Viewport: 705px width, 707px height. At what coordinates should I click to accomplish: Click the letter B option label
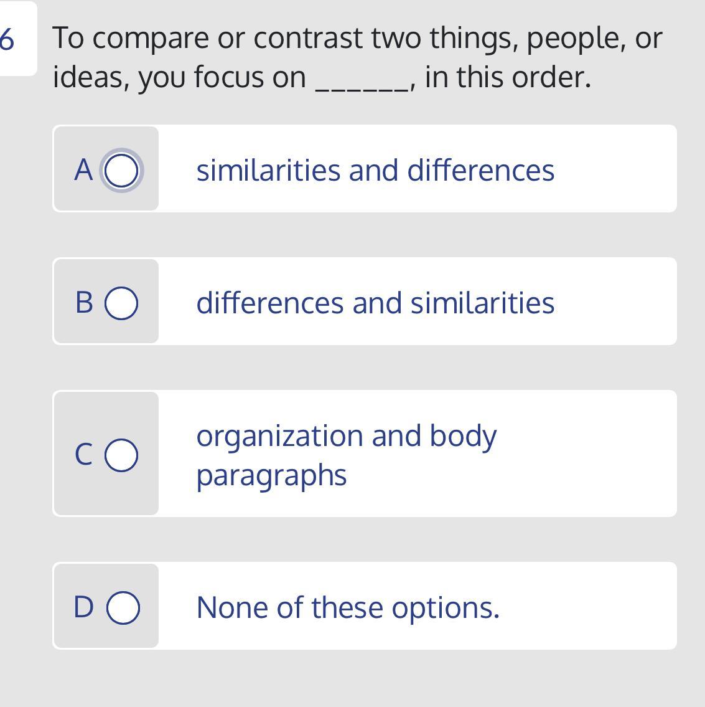[84, 303]
